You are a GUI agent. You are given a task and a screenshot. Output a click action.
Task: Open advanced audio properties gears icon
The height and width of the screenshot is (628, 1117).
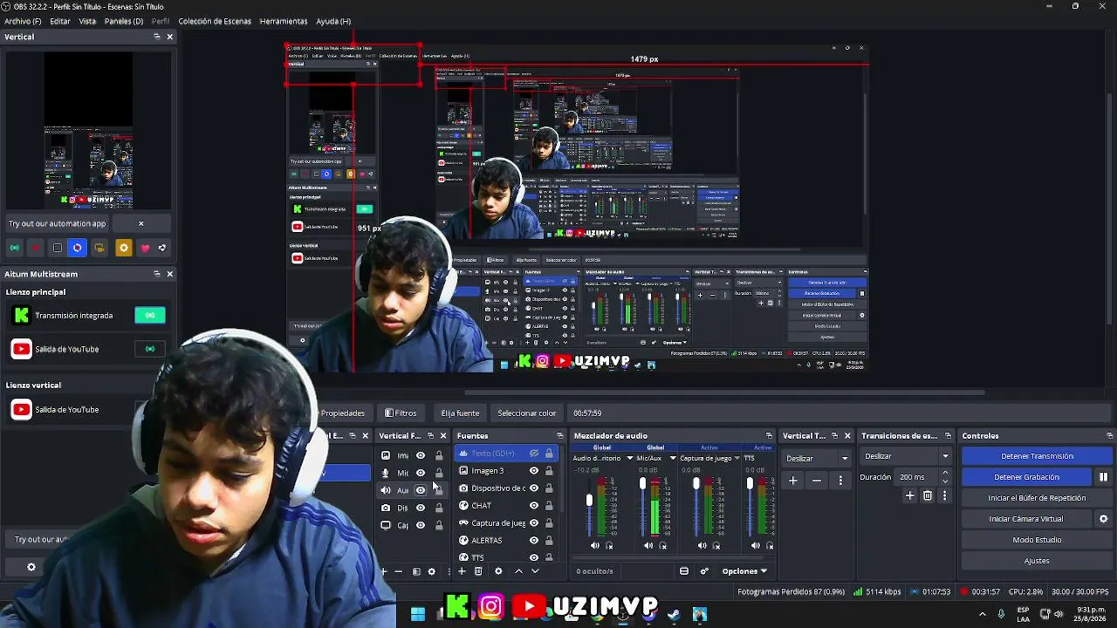click(704, 571)
